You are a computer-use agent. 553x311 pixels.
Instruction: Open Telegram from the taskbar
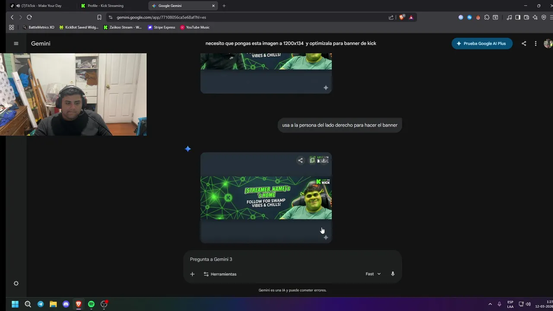[41, 304]
